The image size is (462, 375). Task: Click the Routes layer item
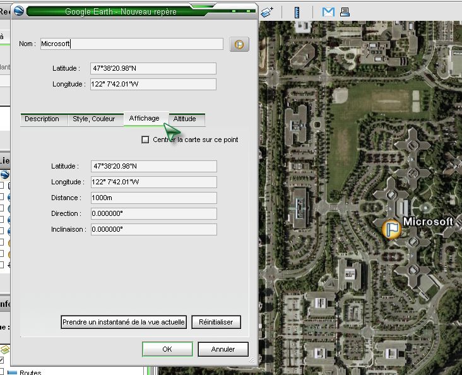[x=30, y=372]
